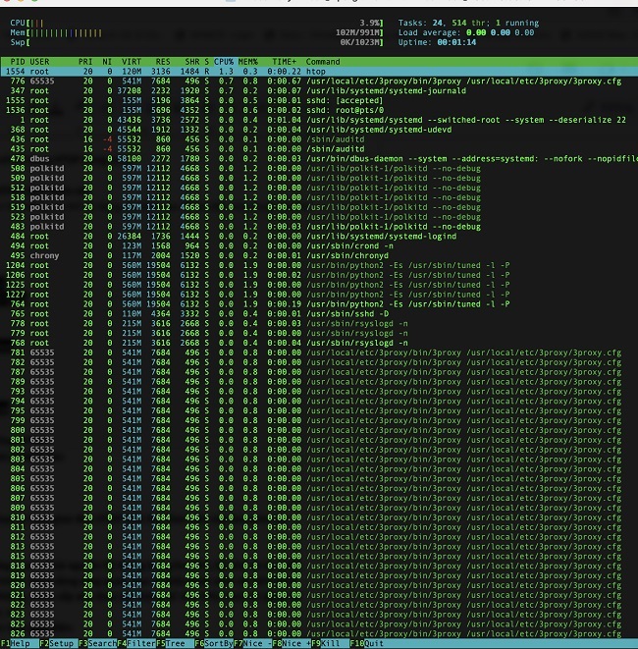This screenshot has width=638, height=649.
Task: Select tuned process row PID 764
Action: (x=319, y=304)
